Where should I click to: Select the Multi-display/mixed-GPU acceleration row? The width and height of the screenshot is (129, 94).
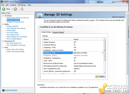(73, 66)
